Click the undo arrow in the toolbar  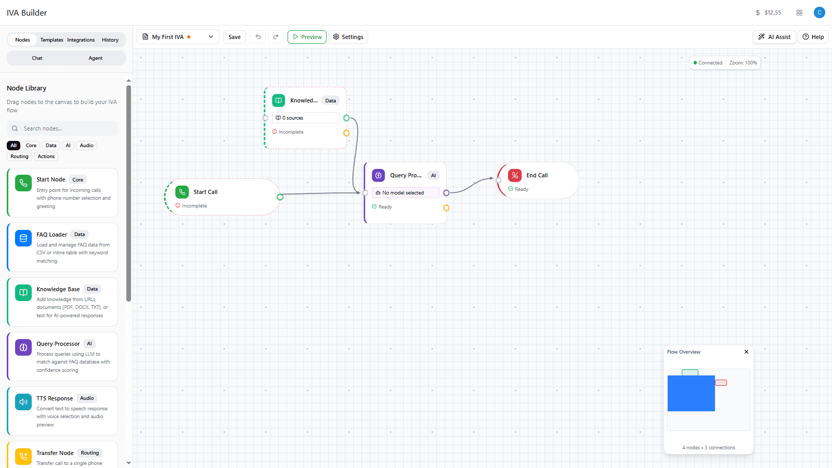pyautogui.click(x=258, y=36)
